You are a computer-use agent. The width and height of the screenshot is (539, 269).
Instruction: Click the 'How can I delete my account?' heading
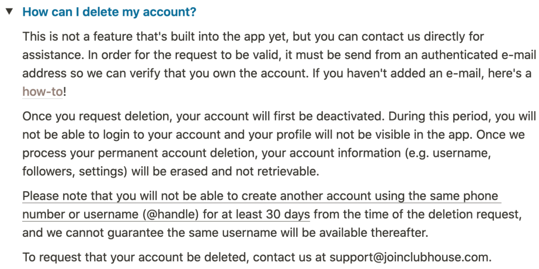pos(109,12)
